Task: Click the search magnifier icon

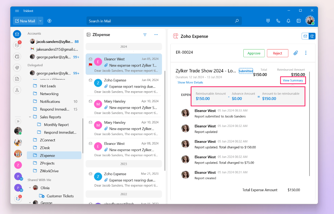Action: point(237,21)
